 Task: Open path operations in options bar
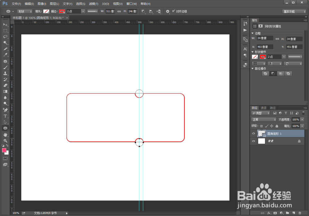(x=143, y=11)
